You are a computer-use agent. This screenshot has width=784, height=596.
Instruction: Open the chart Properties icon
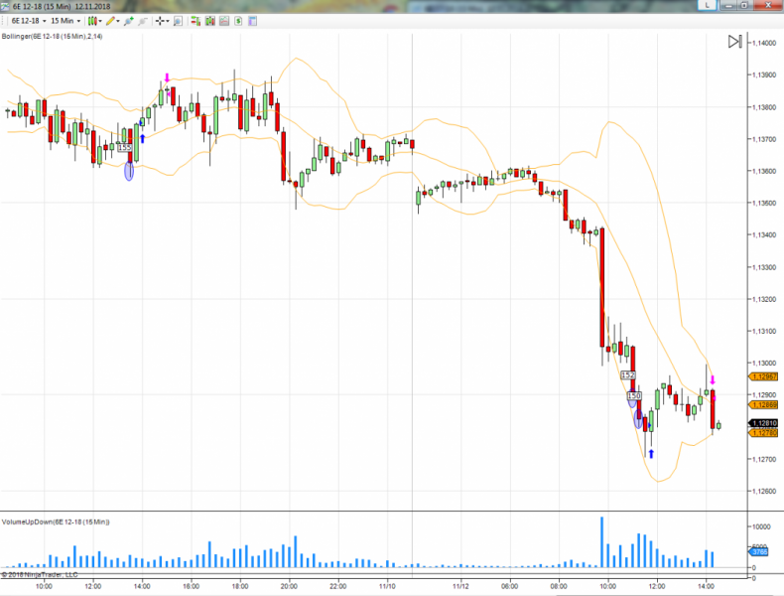coord(252,21)
